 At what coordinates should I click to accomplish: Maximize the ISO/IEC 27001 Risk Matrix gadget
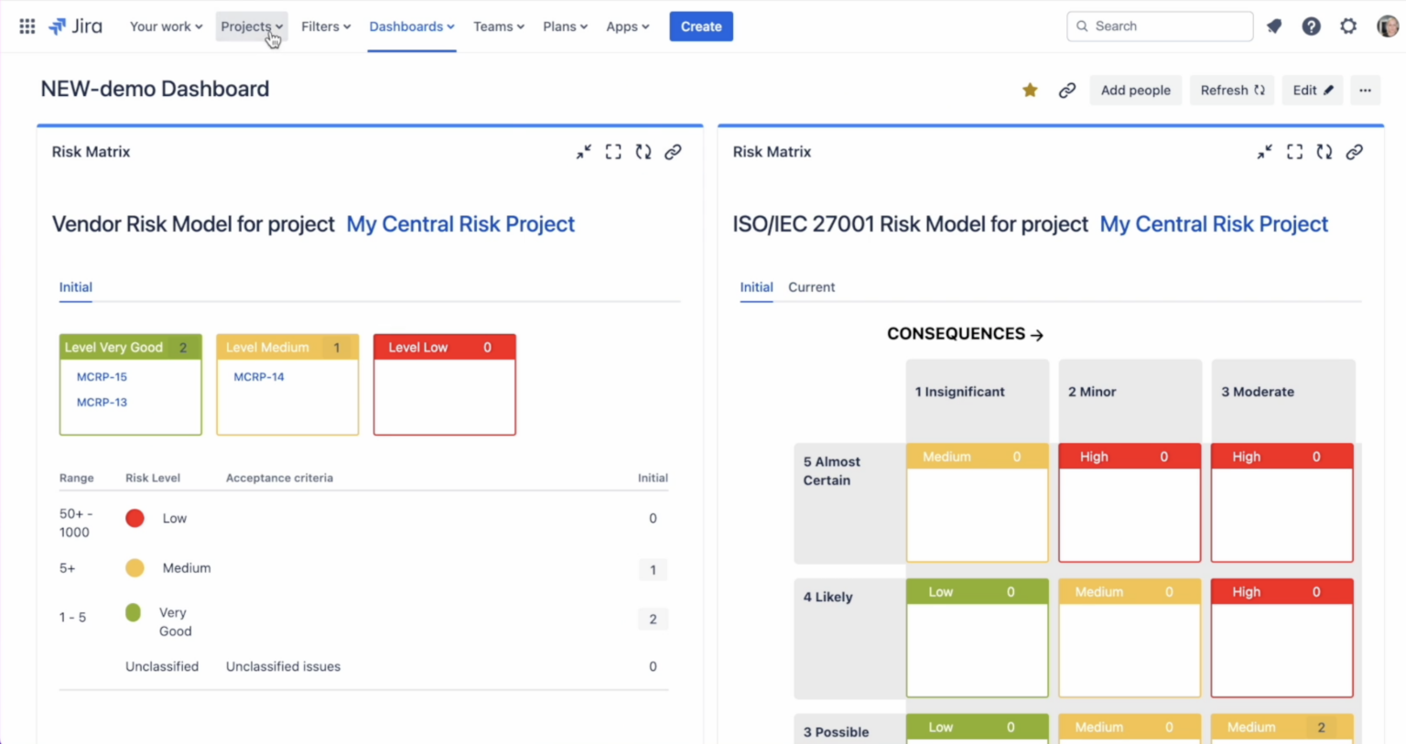click(x=1293, y=151)
